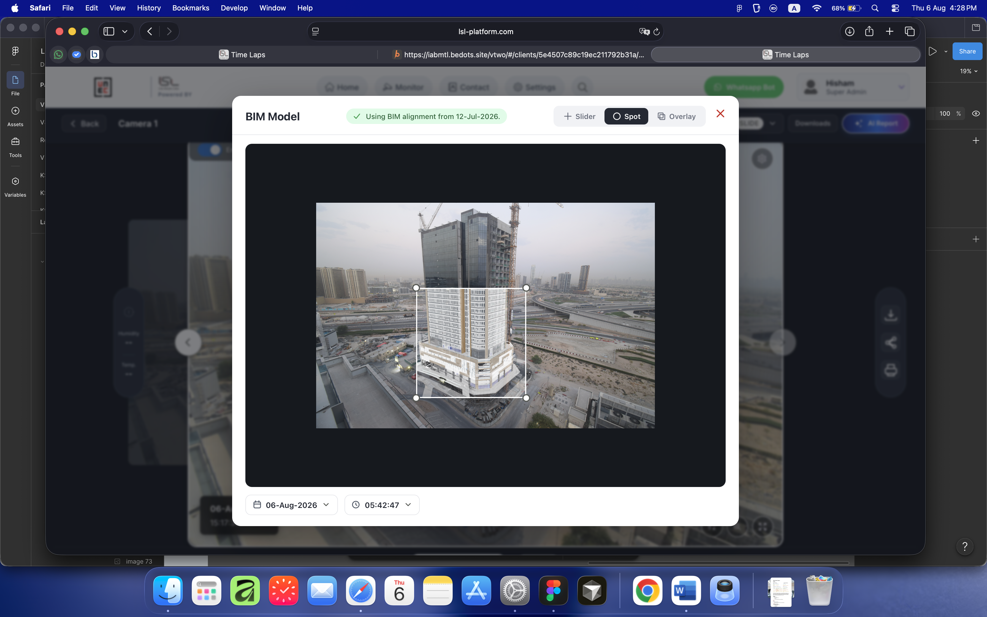Viewport: 987px width, 617px height.
Task: Switch to Overlay comparison mode
Action: pos(677,116)
